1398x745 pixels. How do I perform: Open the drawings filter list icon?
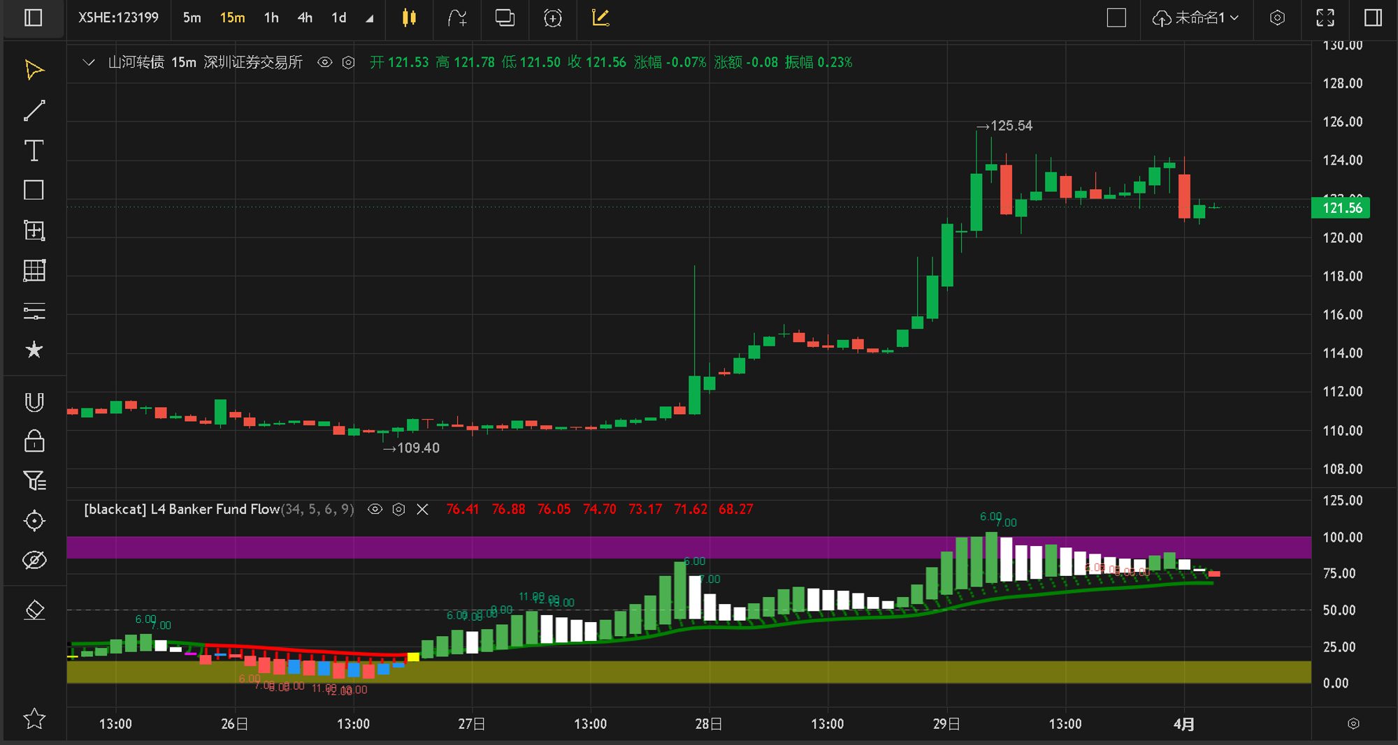click(x=34, y=480)
